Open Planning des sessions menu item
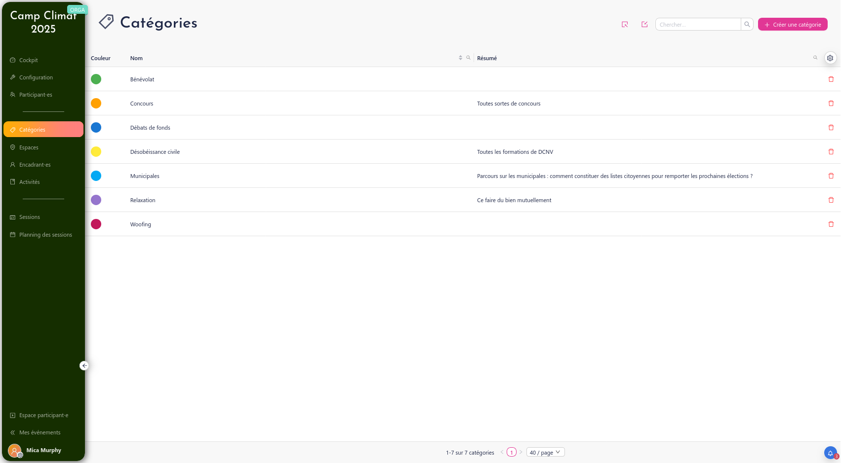Image resolution: width=841 pixels, height=463 pixels. [x=45, y=235]
